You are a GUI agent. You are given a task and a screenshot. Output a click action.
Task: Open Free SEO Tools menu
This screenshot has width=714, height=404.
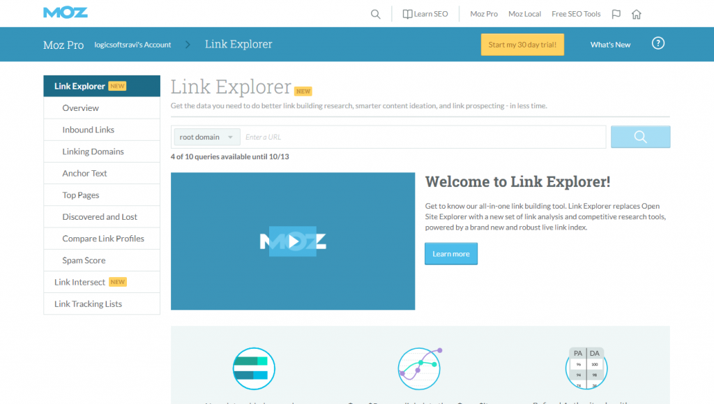575,14
